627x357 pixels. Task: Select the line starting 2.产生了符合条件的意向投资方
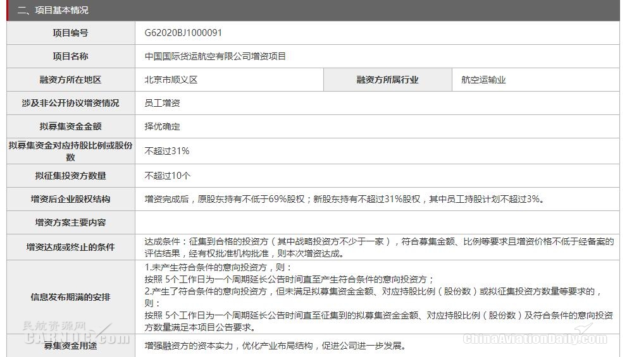click(373, 297)
